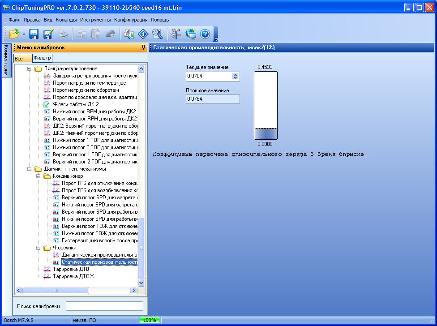Select Тарировка ДТОЖ in the tree

click(x=73, y=276)
